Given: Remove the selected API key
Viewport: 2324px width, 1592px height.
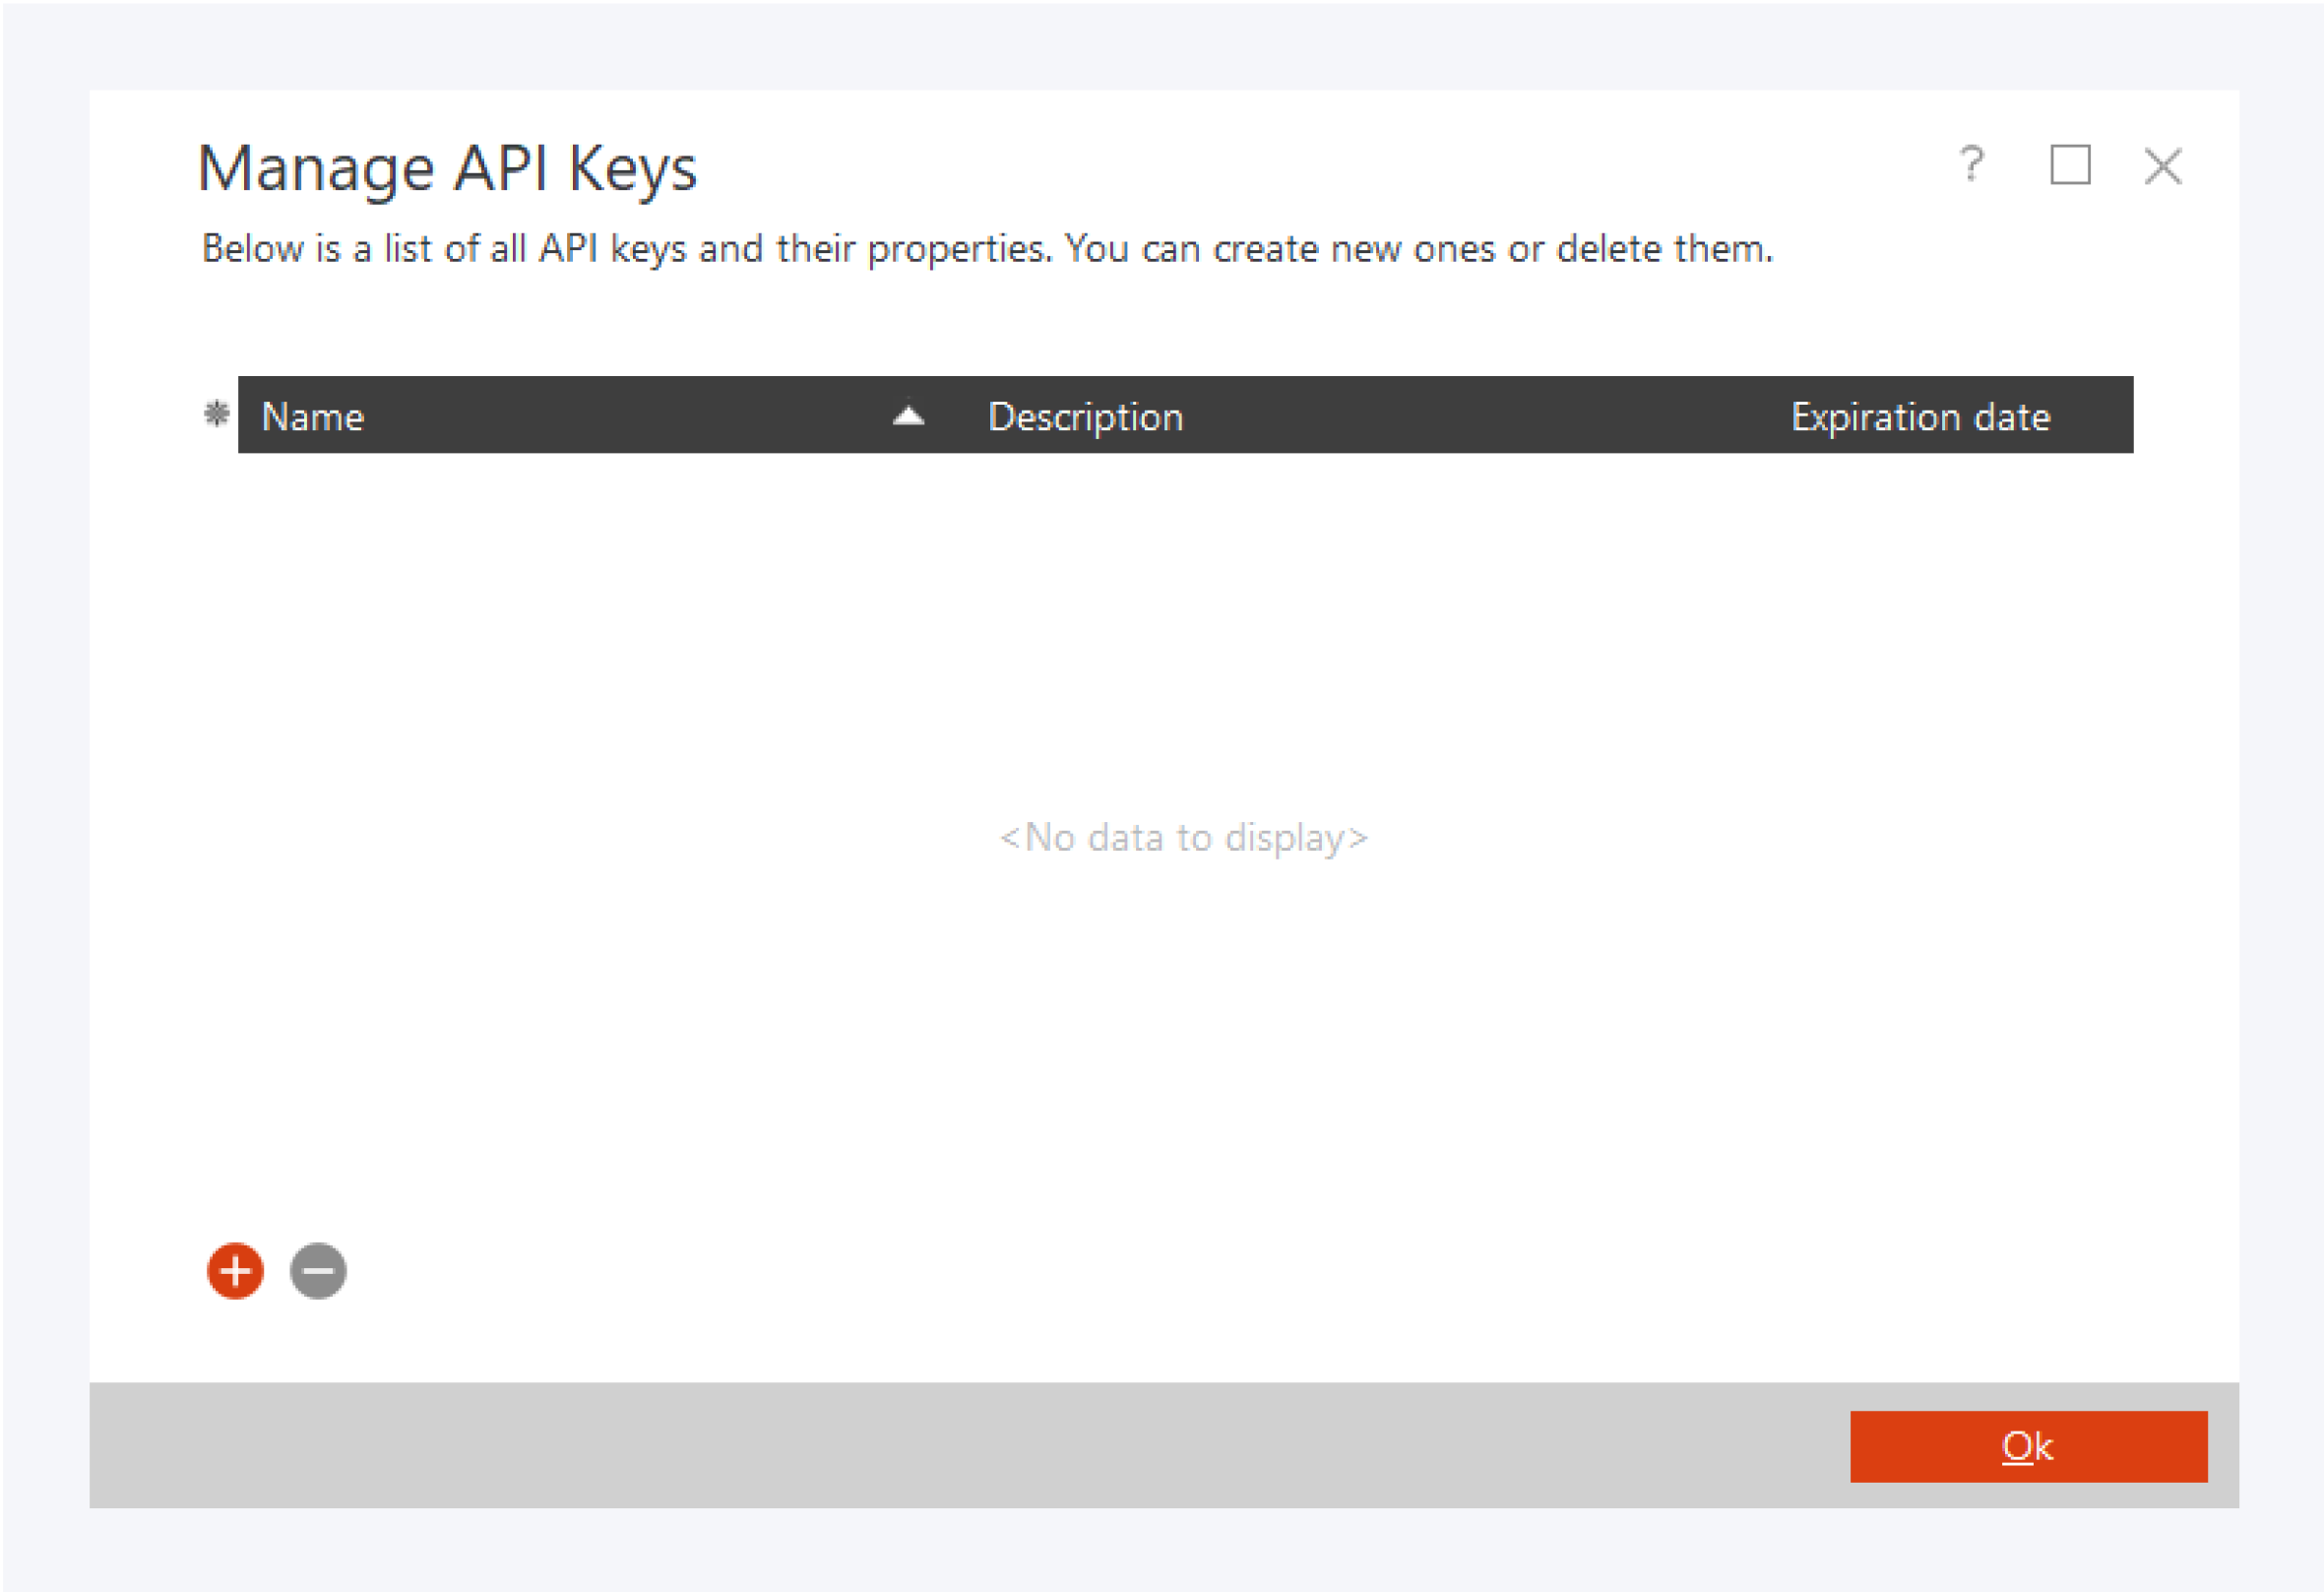Looking at the screenshot, I should [x=317, y=1271].
